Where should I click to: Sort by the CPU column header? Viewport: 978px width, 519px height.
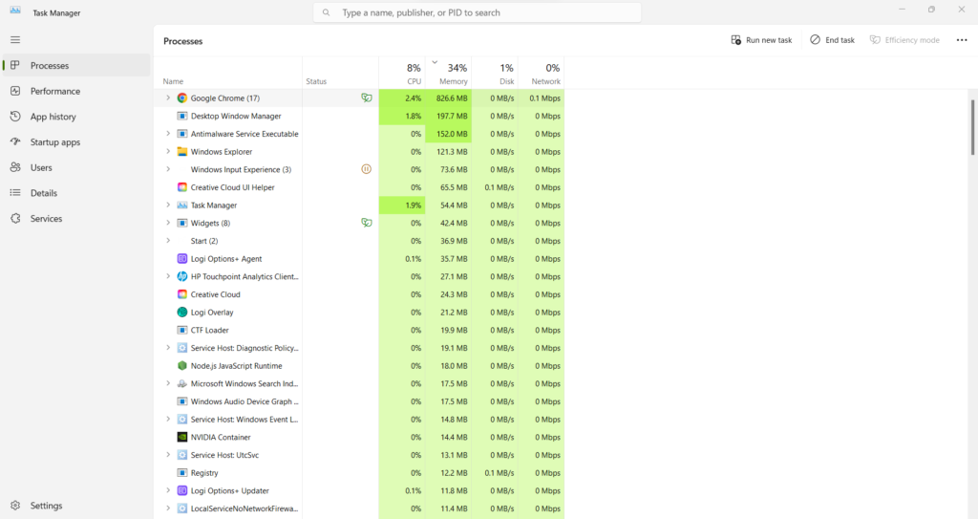point(402,73)
